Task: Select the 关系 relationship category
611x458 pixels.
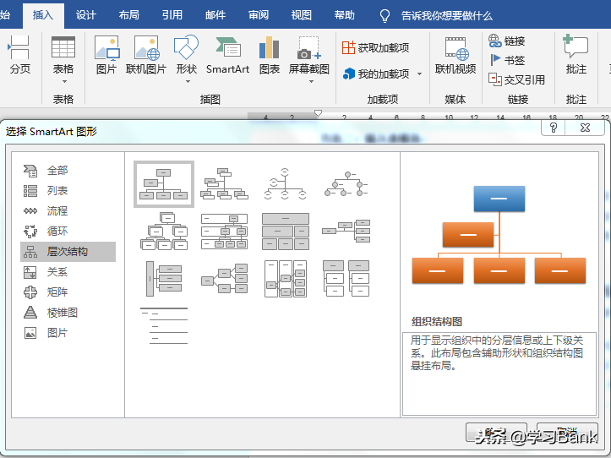Action: pyautogui.click(x=68, y=272)
